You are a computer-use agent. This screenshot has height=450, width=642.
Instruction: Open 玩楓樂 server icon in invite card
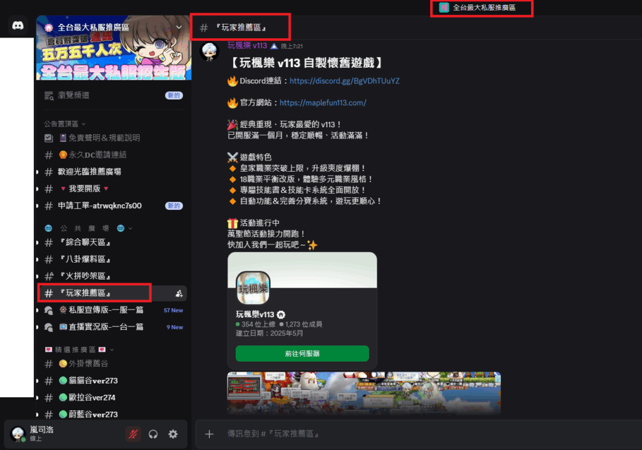pyautogui.click(x=253, y=288)
